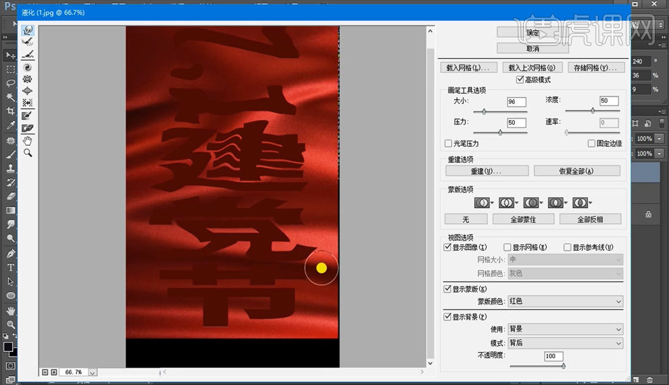This screenshot has height=385, width=669.
Task: Expand arrow of second mask option icon
Action: click(x=517, y=203)
